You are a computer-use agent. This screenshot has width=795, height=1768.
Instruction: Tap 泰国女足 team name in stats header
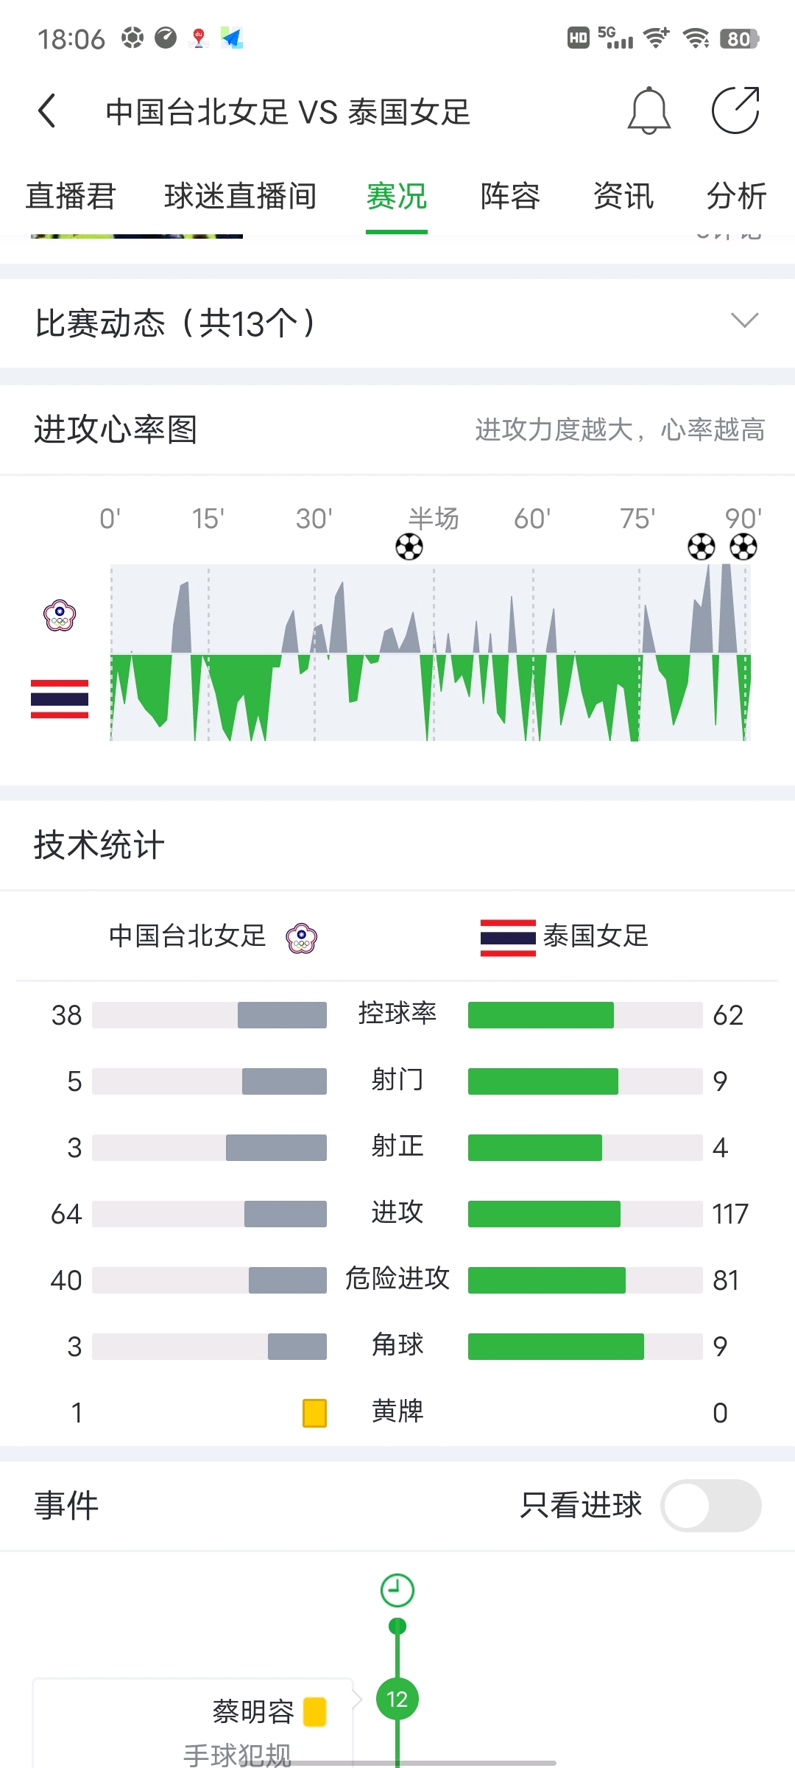596,936
